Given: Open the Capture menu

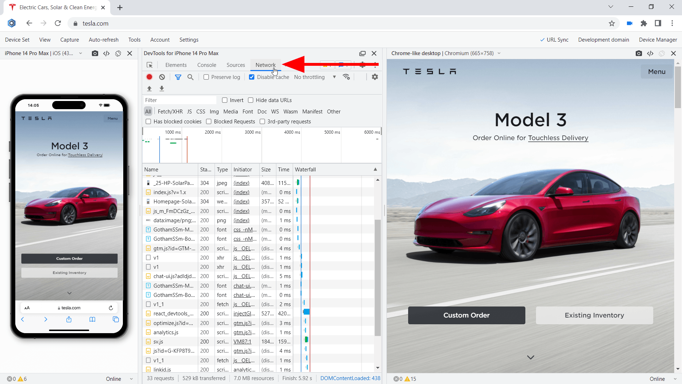Looking at the screenshot, I should (69, 40).
